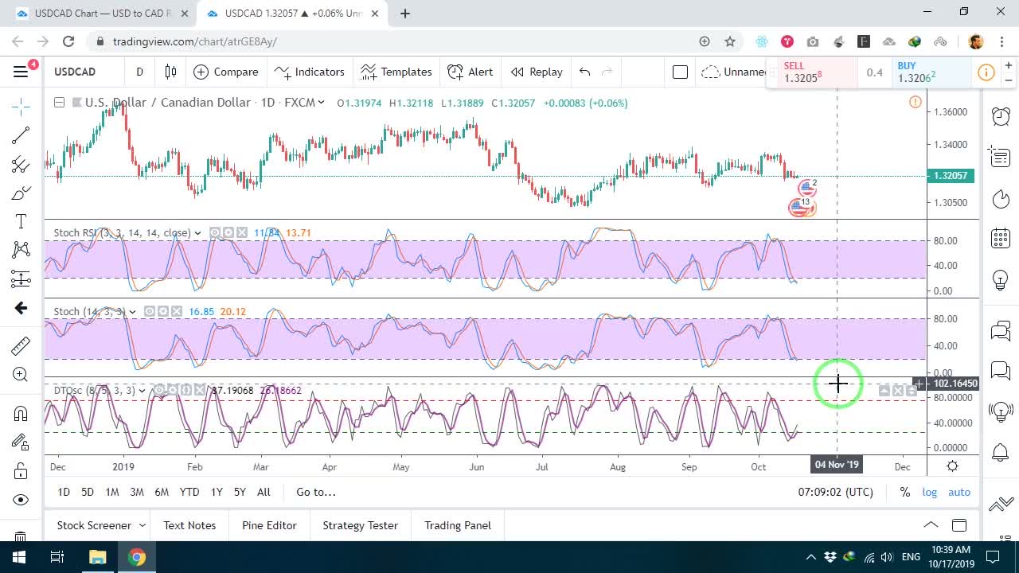Open the measure ruler tool

(21, 345)
